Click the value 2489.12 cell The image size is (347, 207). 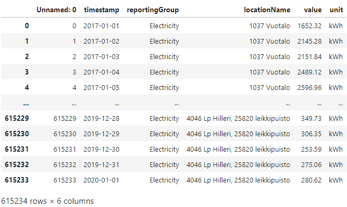click(309, 72)
